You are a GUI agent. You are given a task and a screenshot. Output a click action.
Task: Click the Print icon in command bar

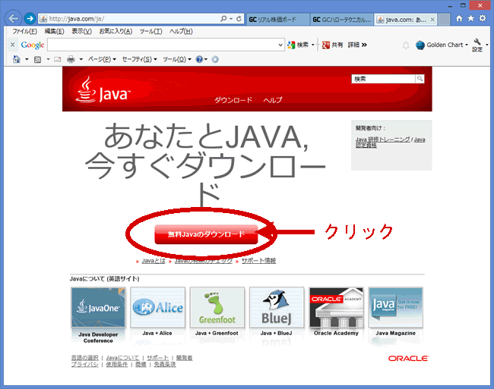[71, 59]
